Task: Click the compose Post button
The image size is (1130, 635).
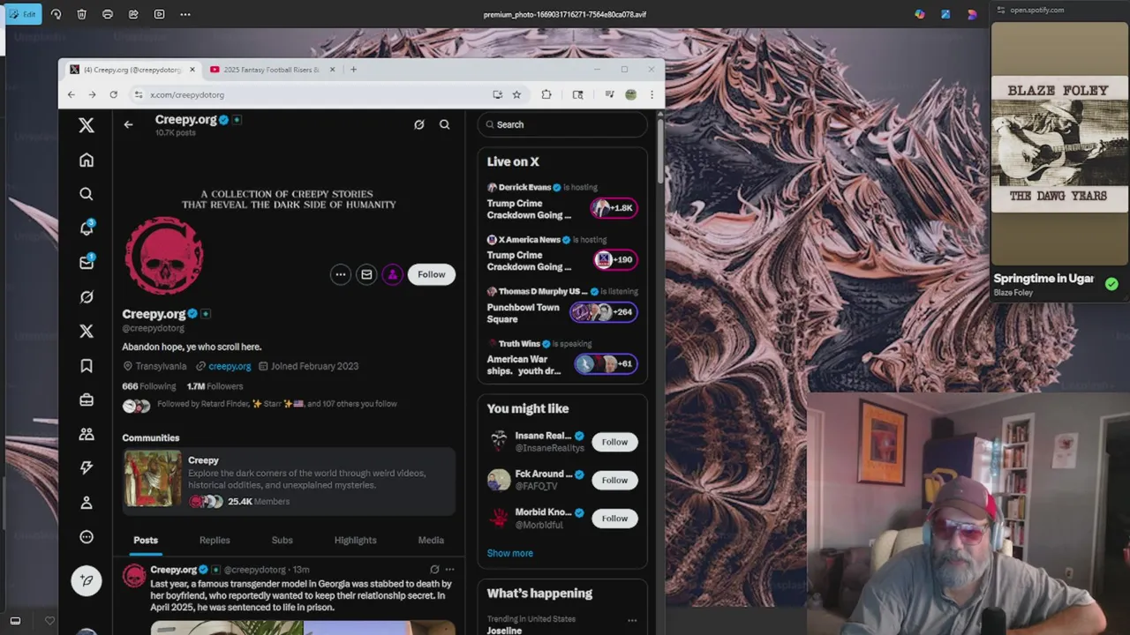Action: [87, 580]
